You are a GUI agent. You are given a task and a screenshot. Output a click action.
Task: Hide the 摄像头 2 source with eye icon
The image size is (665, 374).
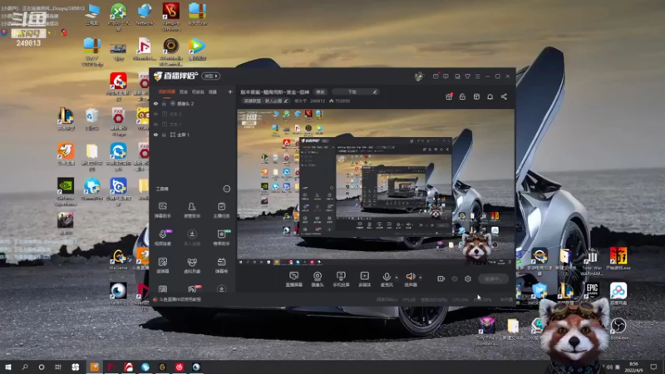[x=155, y=103]
